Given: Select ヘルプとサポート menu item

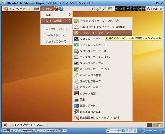Looking at the screenshot, I should pos(56,29).
